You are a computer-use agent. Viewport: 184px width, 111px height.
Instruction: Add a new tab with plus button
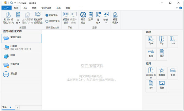[17, 108]
